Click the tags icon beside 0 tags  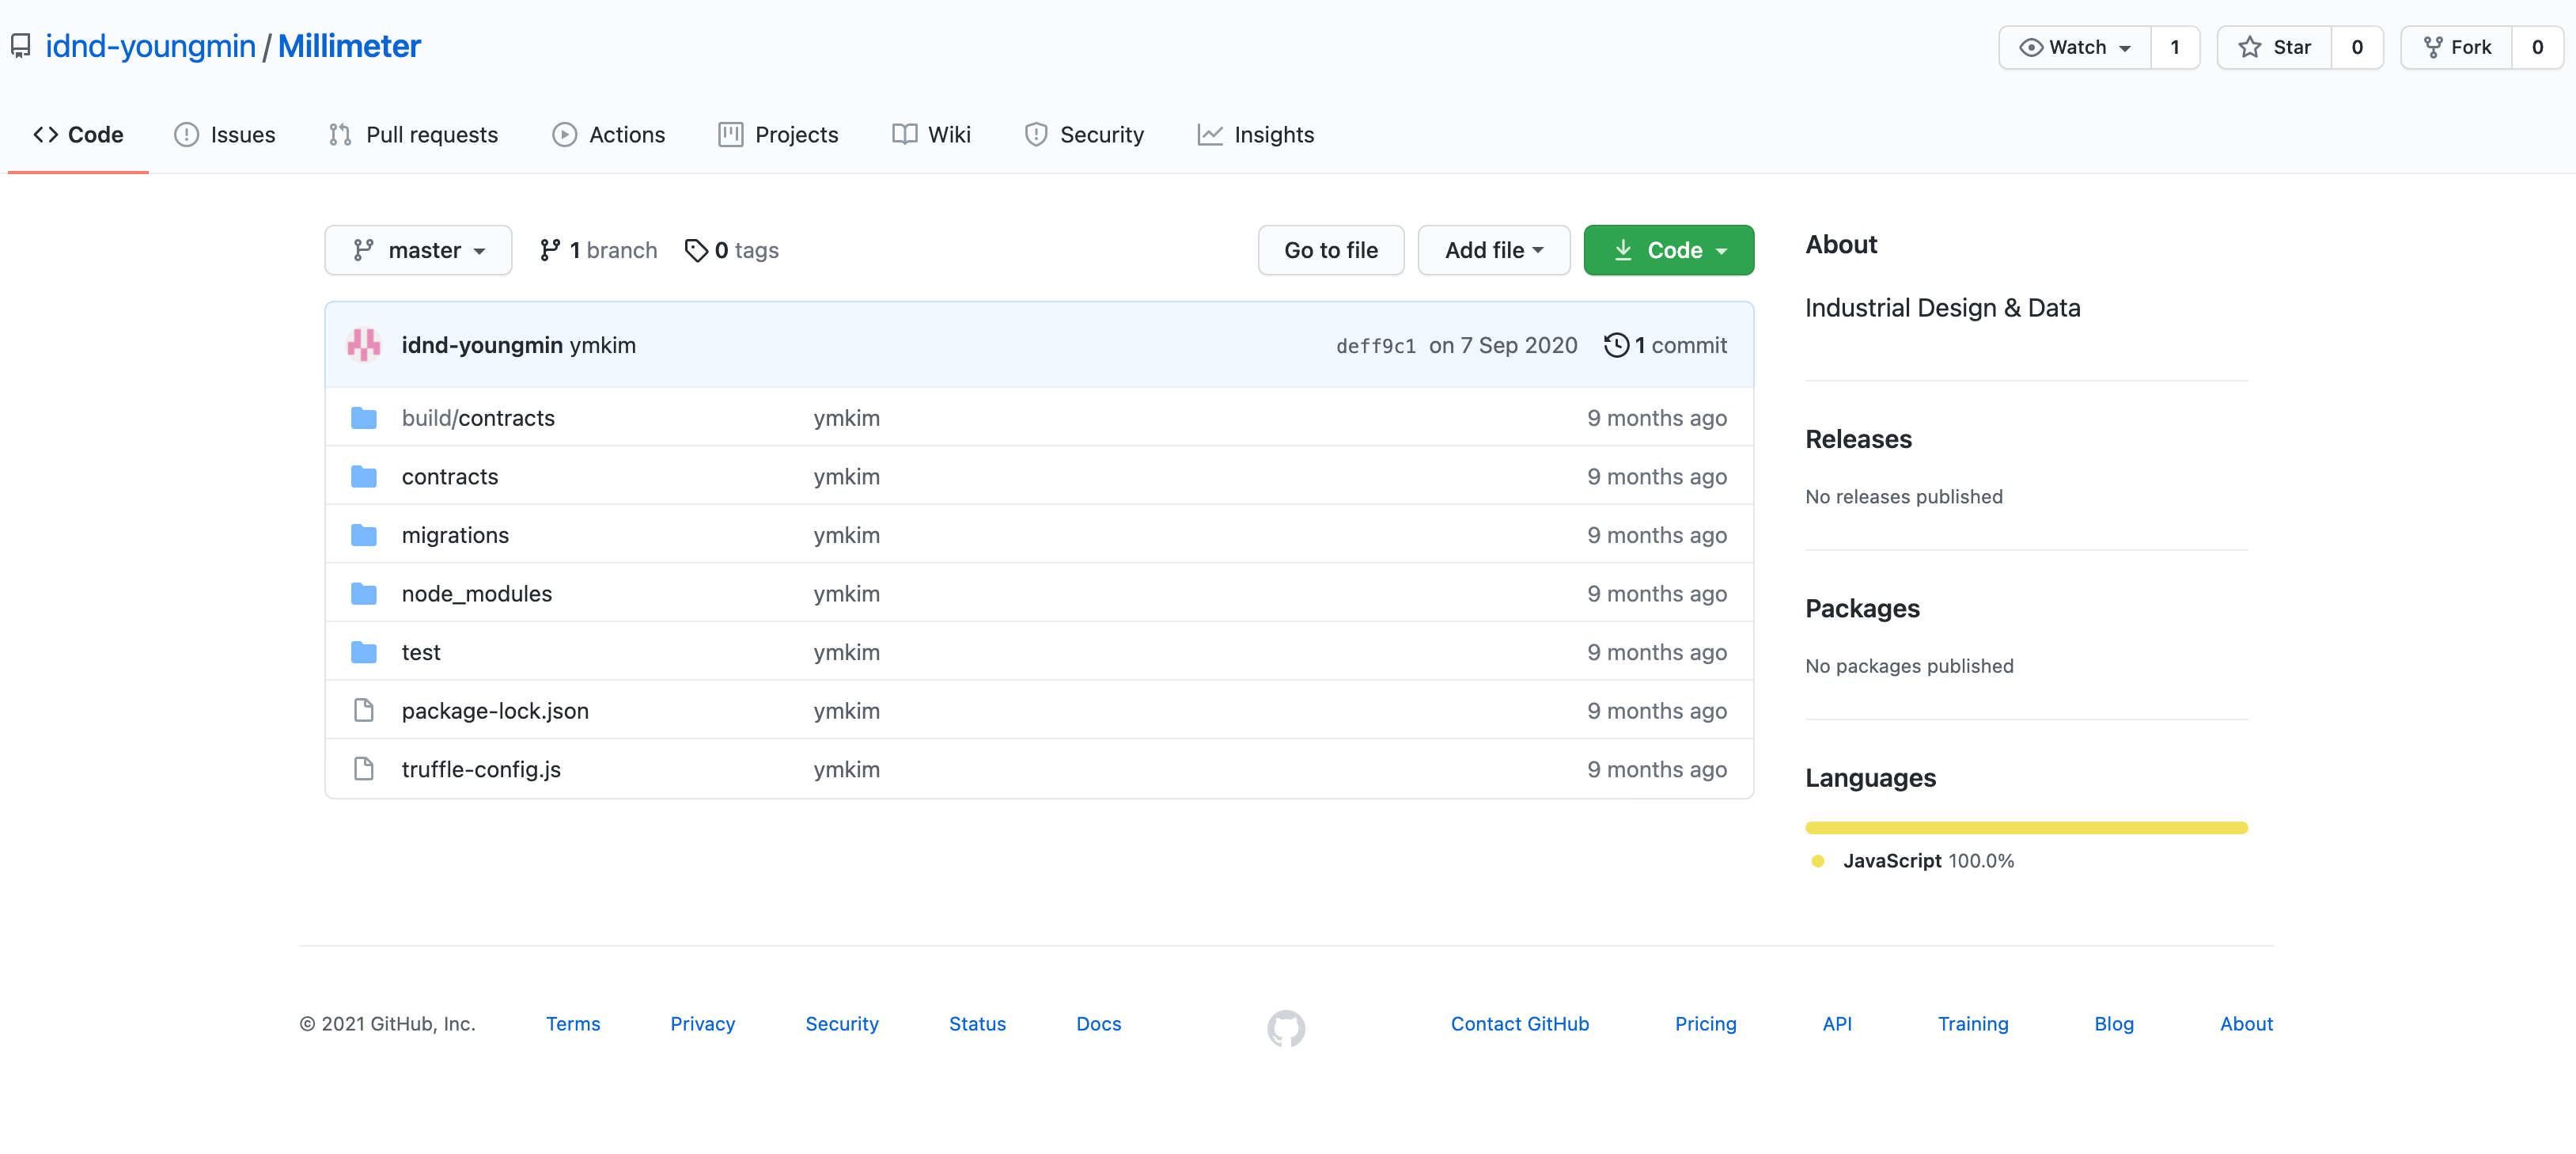point(696,250)
